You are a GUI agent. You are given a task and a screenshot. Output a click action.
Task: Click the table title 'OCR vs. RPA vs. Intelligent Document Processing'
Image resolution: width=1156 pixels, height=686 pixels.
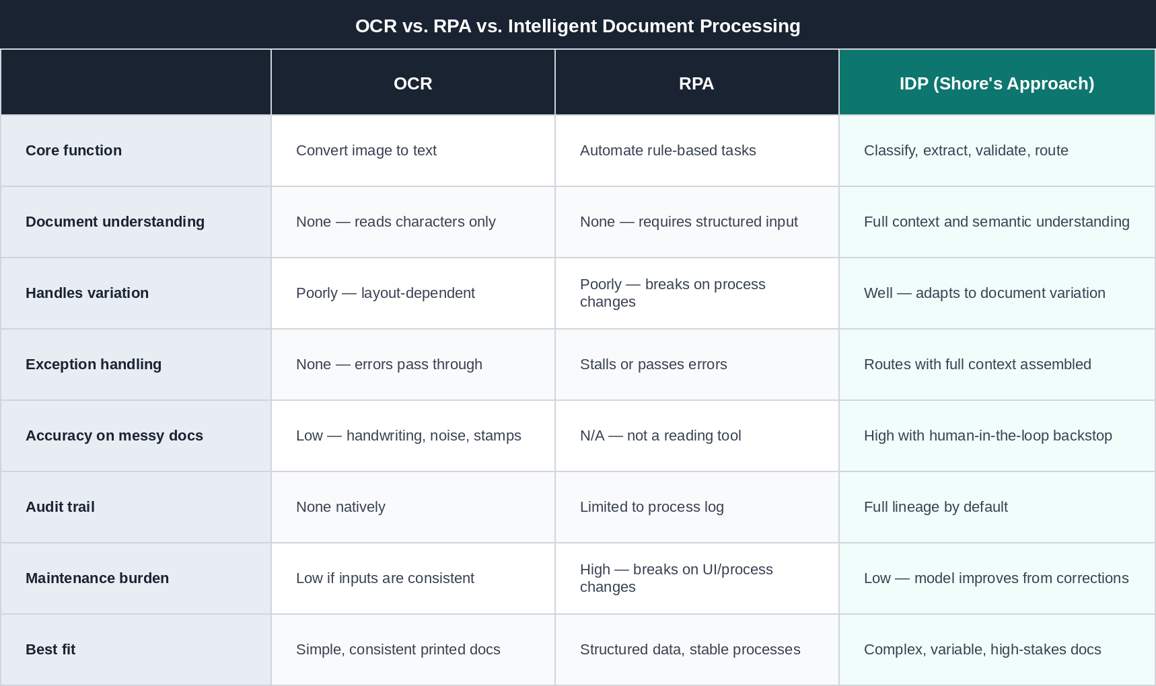click(577, 26)
